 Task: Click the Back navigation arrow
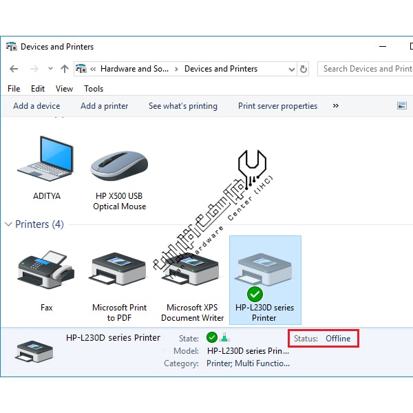point(14,69)
